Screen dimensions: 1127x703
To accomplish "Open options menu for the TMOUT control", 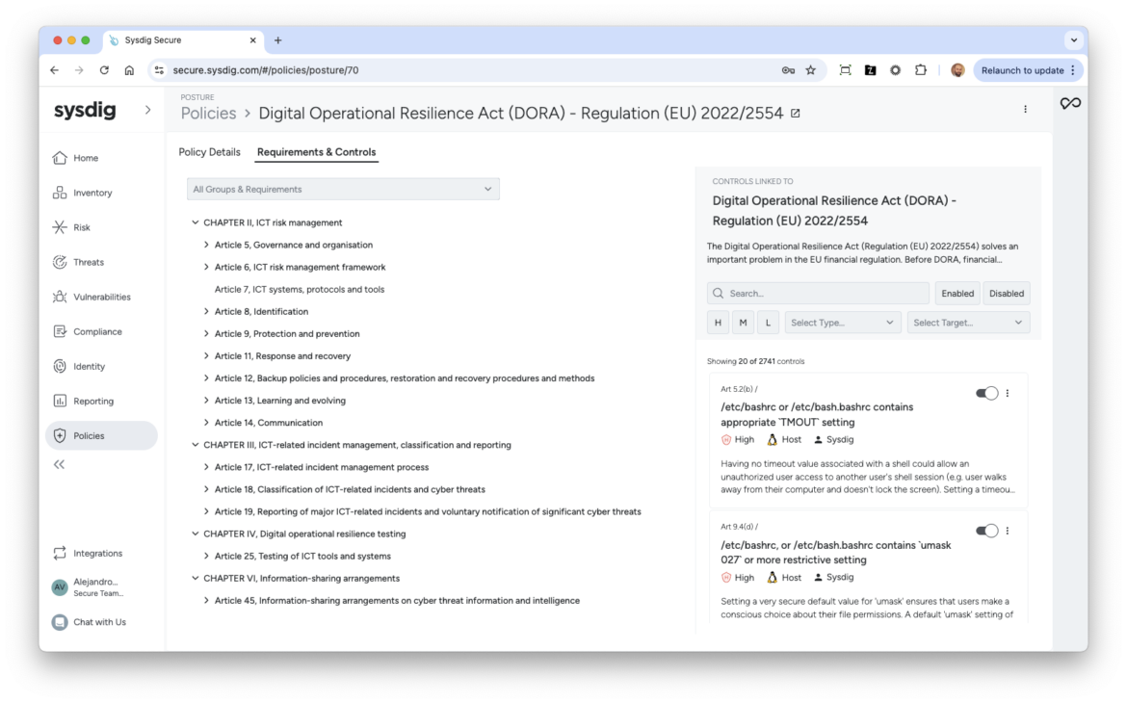I will 1008,393.
